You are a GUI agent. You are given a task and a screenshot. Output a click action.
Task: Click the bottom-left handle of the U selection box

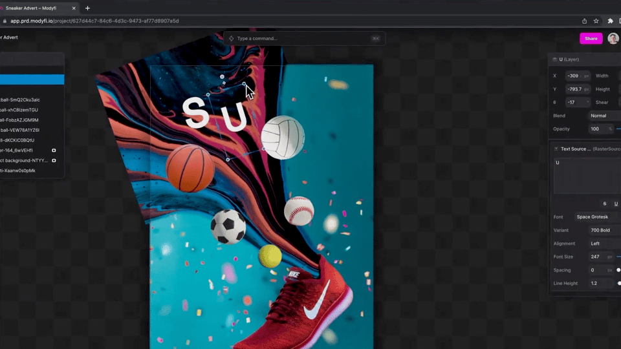point(228,160)
